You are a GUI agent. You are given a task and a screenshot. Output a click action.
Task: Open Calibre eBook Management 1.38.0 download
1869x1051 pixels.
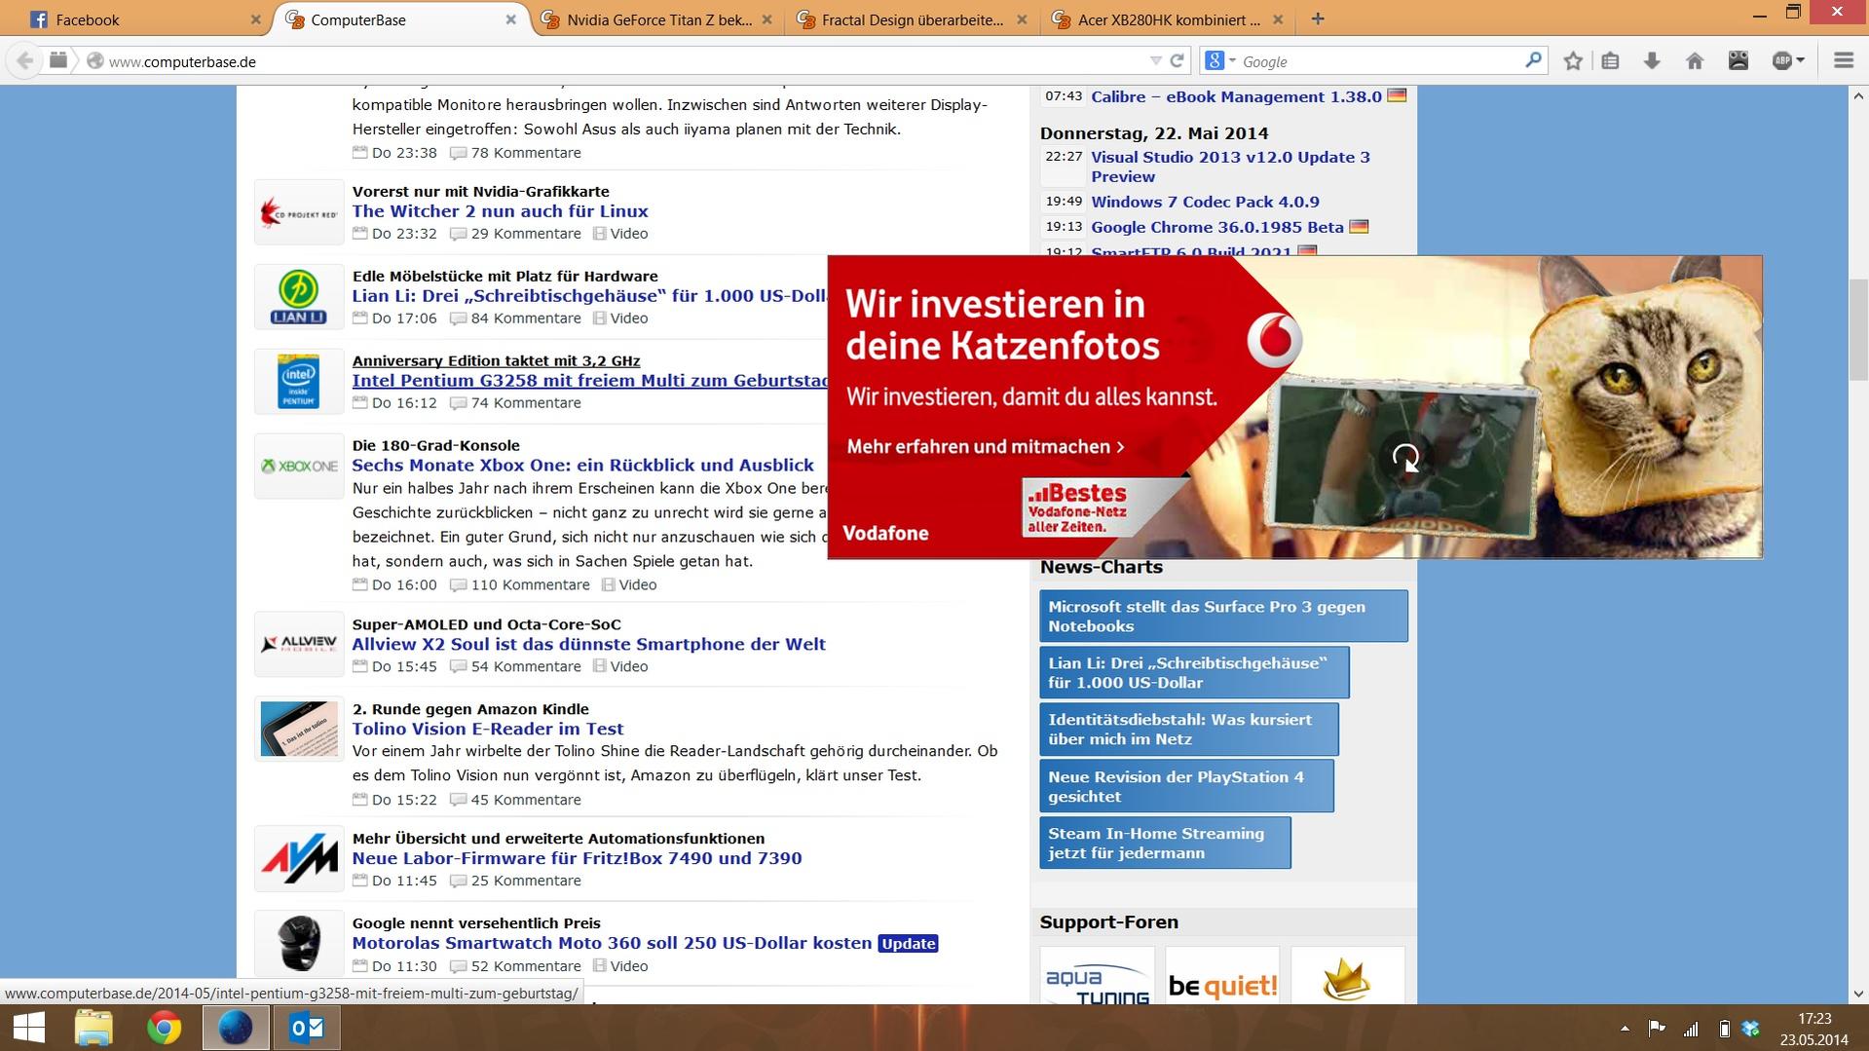click(1236, 96)
